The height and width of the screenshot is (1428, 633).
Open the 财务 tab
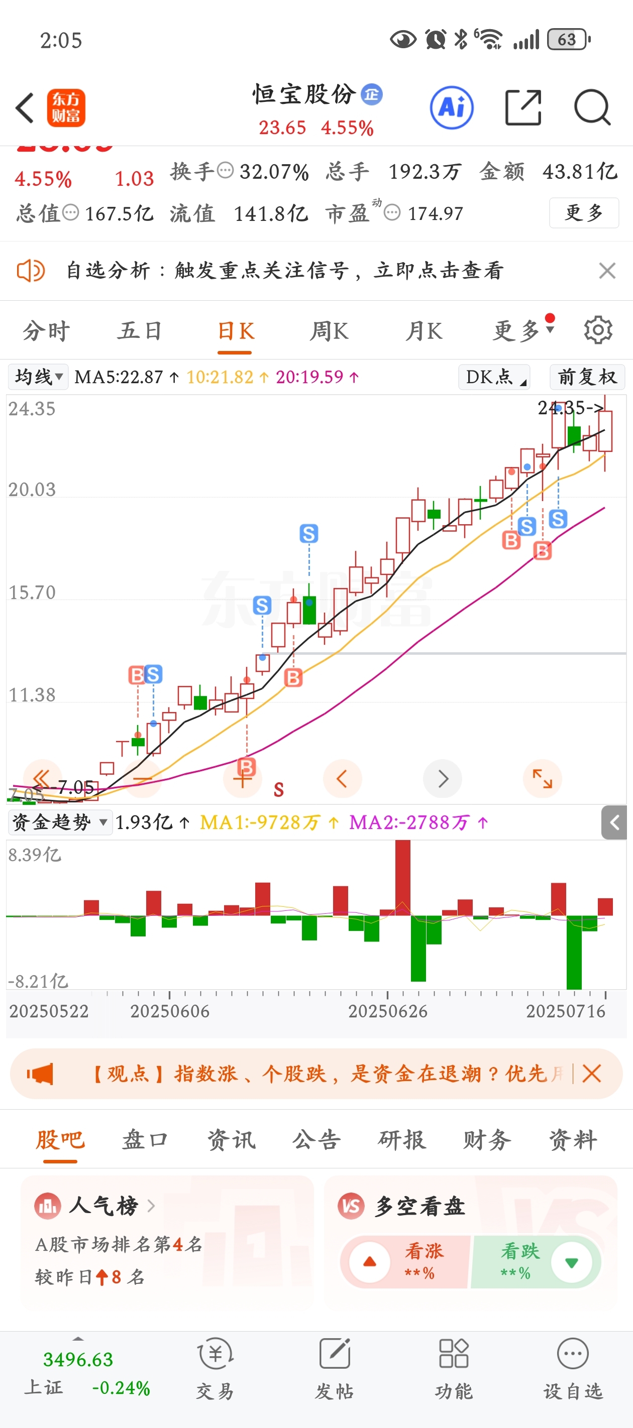[x=487, y=1140]
